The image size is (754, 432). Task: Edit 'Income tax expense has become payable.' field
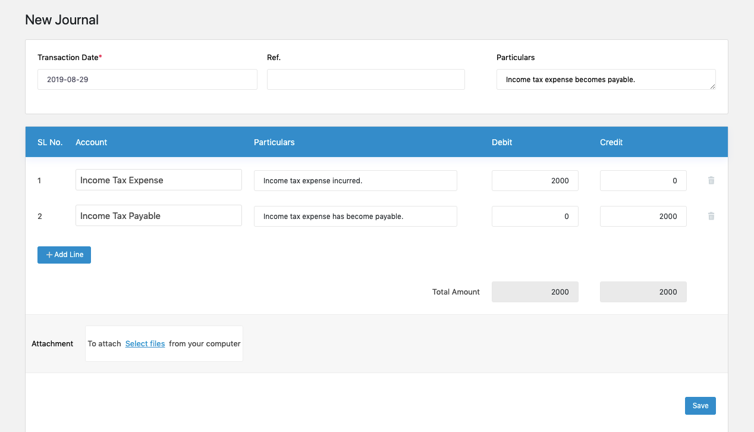tap(355, 217)
